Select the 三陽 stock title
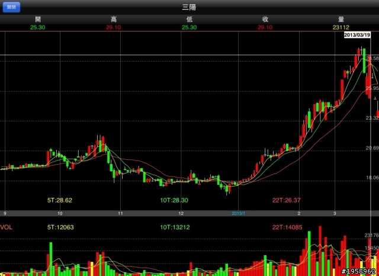The image size is (379, 276). 189,7
